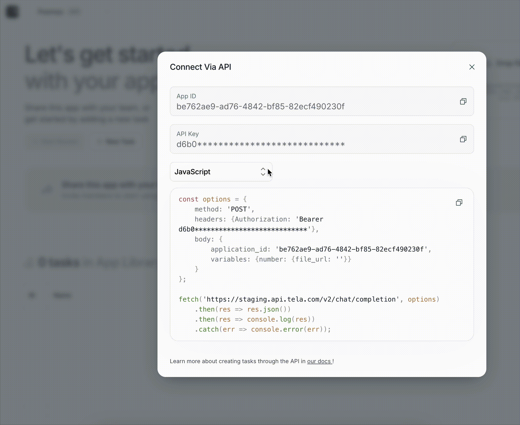Click the chevron icon on the language selector
520x425 pixels.
tap(263, 172)
